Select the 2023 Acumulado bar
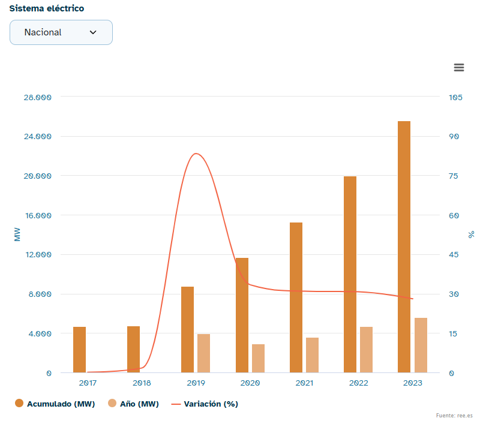The height and width of the screenshot is (427, 489). click(404, 247)
